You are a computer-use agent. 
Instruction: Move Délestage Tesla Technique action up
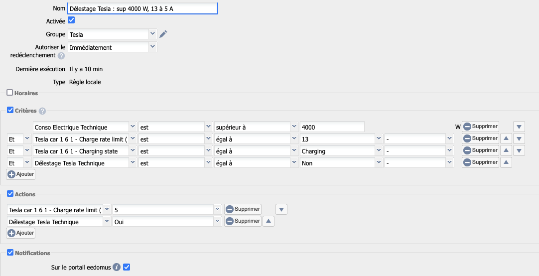click(x=268, y=222)
